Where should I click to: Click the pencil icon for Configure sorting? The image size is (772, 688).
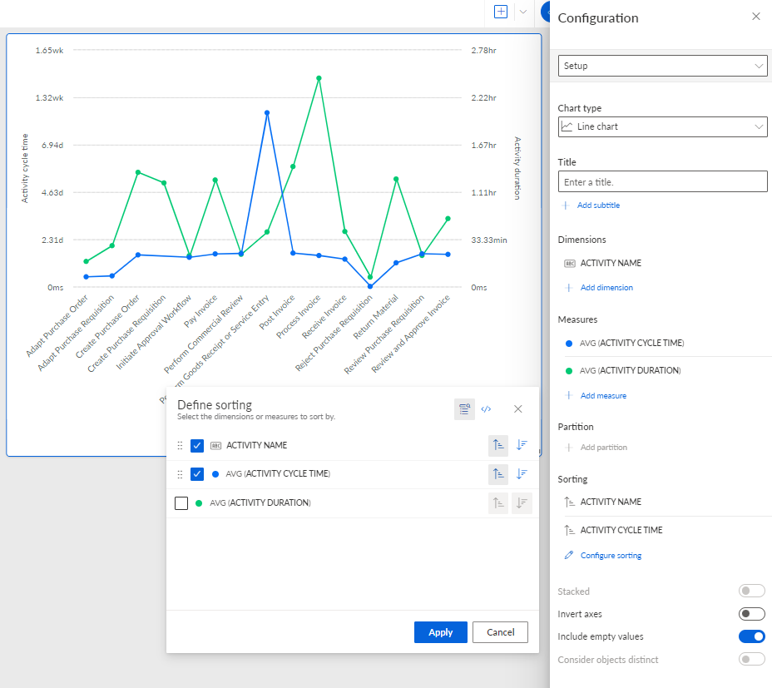pyautogui.click(x=569, y=555)
